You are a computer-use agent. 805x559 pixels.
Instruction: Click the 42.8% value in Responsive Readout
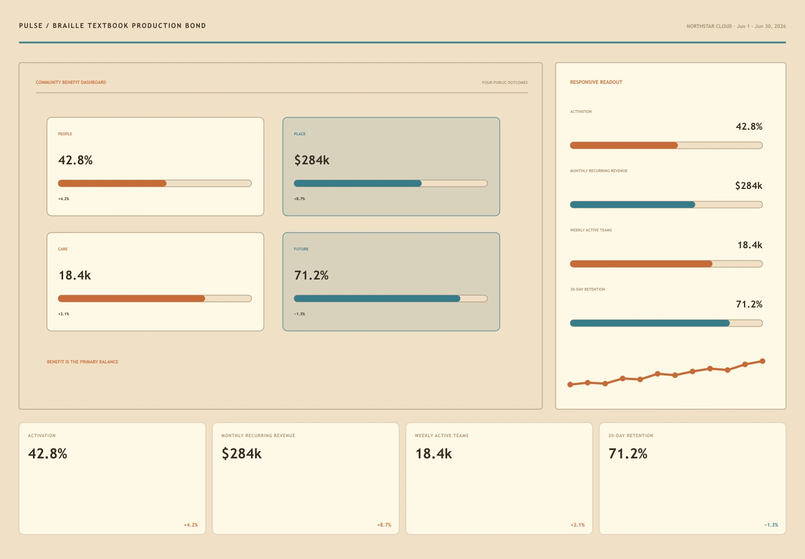point(749,127)
